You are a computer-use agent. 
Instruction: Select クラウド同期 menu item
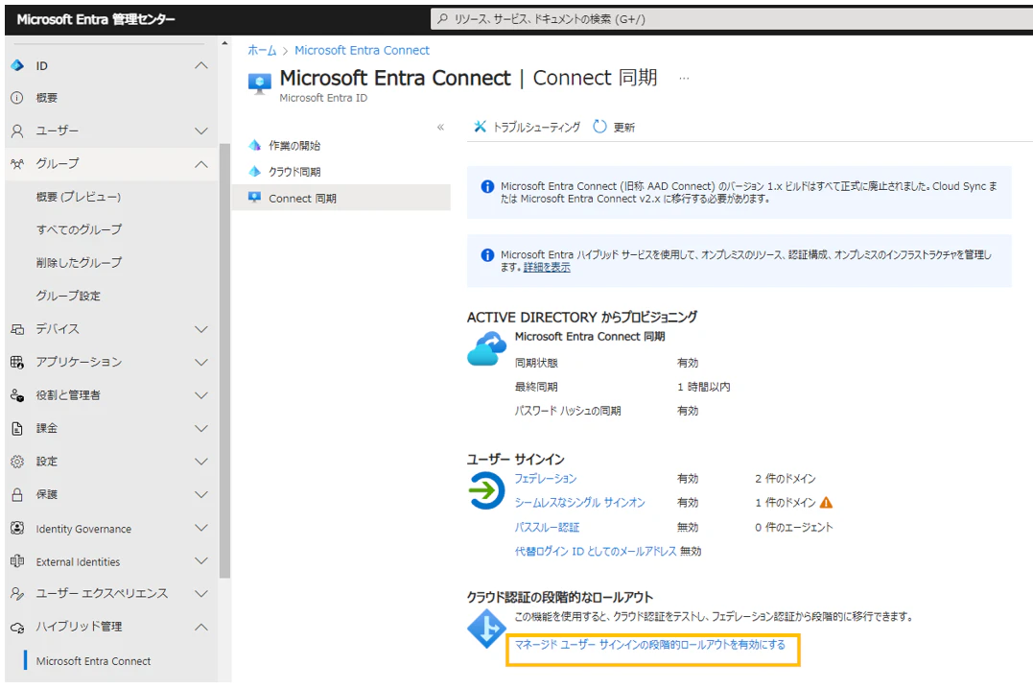click(294, 172)
